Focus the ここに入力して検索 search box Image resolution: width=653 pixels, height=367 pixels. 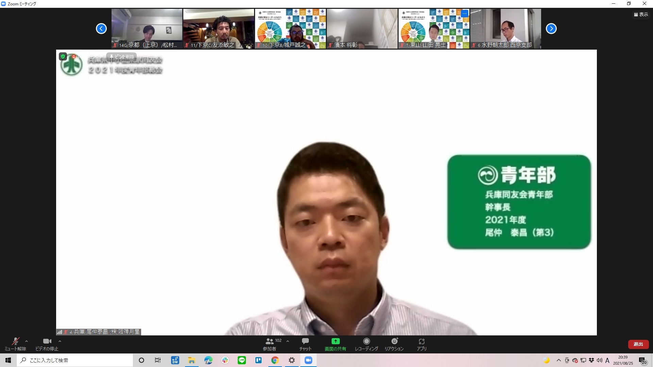coord(75,360)
